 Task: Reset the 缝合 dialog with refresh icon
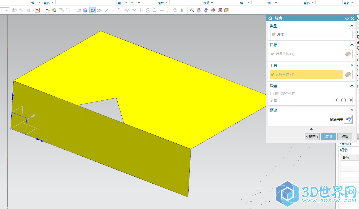[347, 18]
